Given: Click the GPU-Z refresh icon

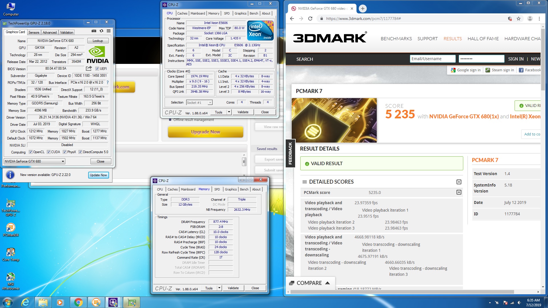Looking at the screenshot, I should (101, 31).
